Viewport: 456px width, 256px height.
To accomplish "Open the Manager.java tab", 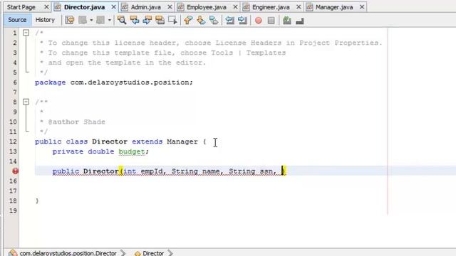I will (x=334, y=7).
